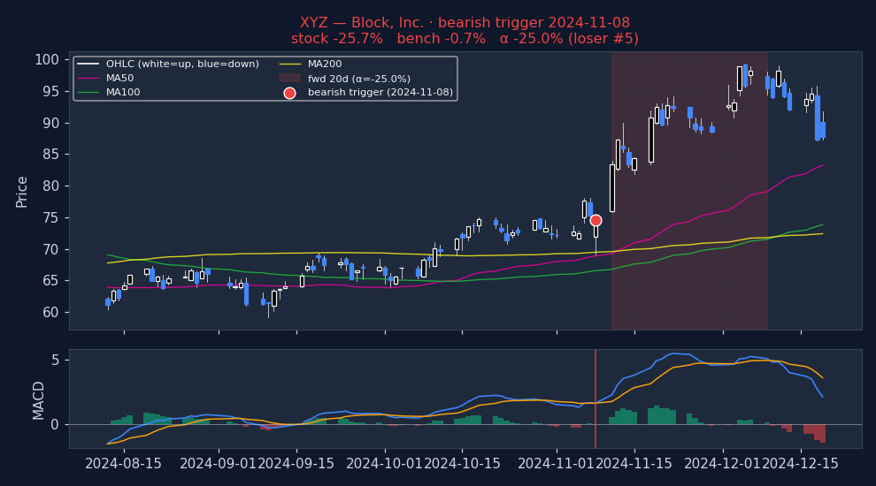Viewport: 876px width, 486px height.
Task: Click the yellow MA200 line sample in legend
Action: [x=289, y=64]
